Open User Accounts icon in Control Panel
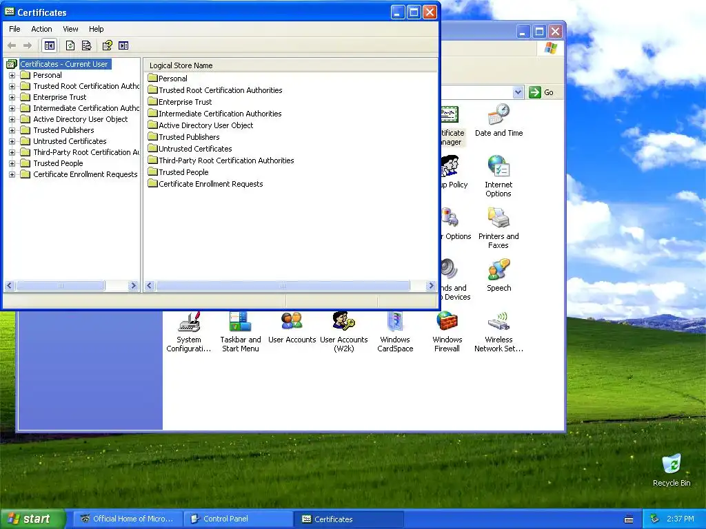The width and height of the screenshot is (706, 529). [x=292, y=327]
